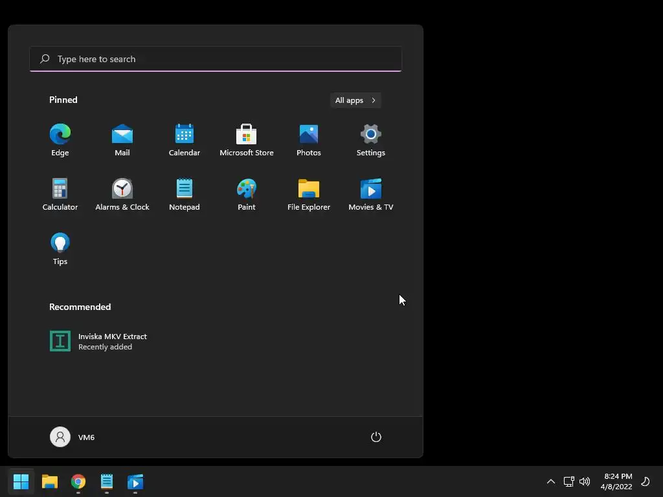Open File Explorer from the taskbar
Image resolution: width=663 pixels, height=497 pixels.
click(49, 481)
